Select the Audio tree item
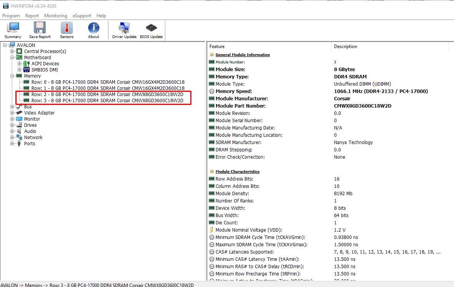The height and width of the screenshot is (287, 454). (30, 131)
